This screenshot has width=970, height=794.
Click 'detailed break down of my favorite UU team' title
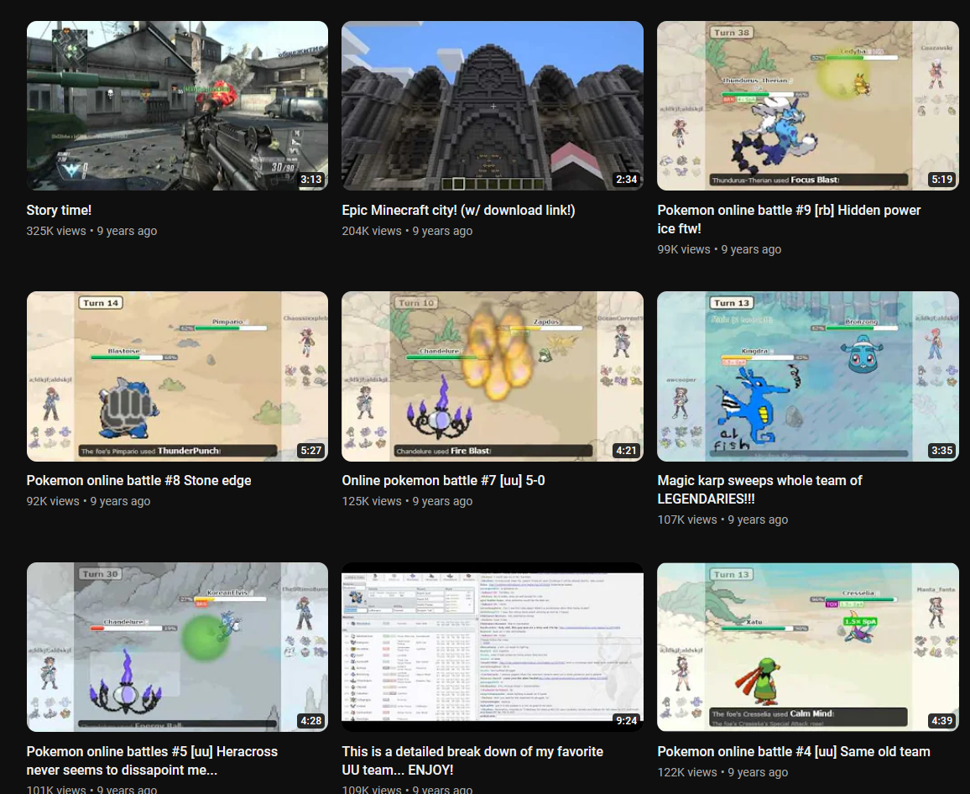pos(472,760)
